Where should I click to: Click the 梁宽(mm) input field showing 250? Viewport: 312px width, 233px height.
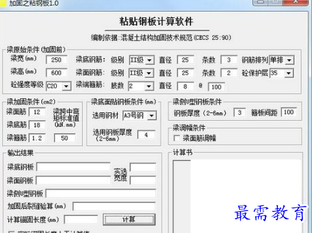(x=57, y=60)
